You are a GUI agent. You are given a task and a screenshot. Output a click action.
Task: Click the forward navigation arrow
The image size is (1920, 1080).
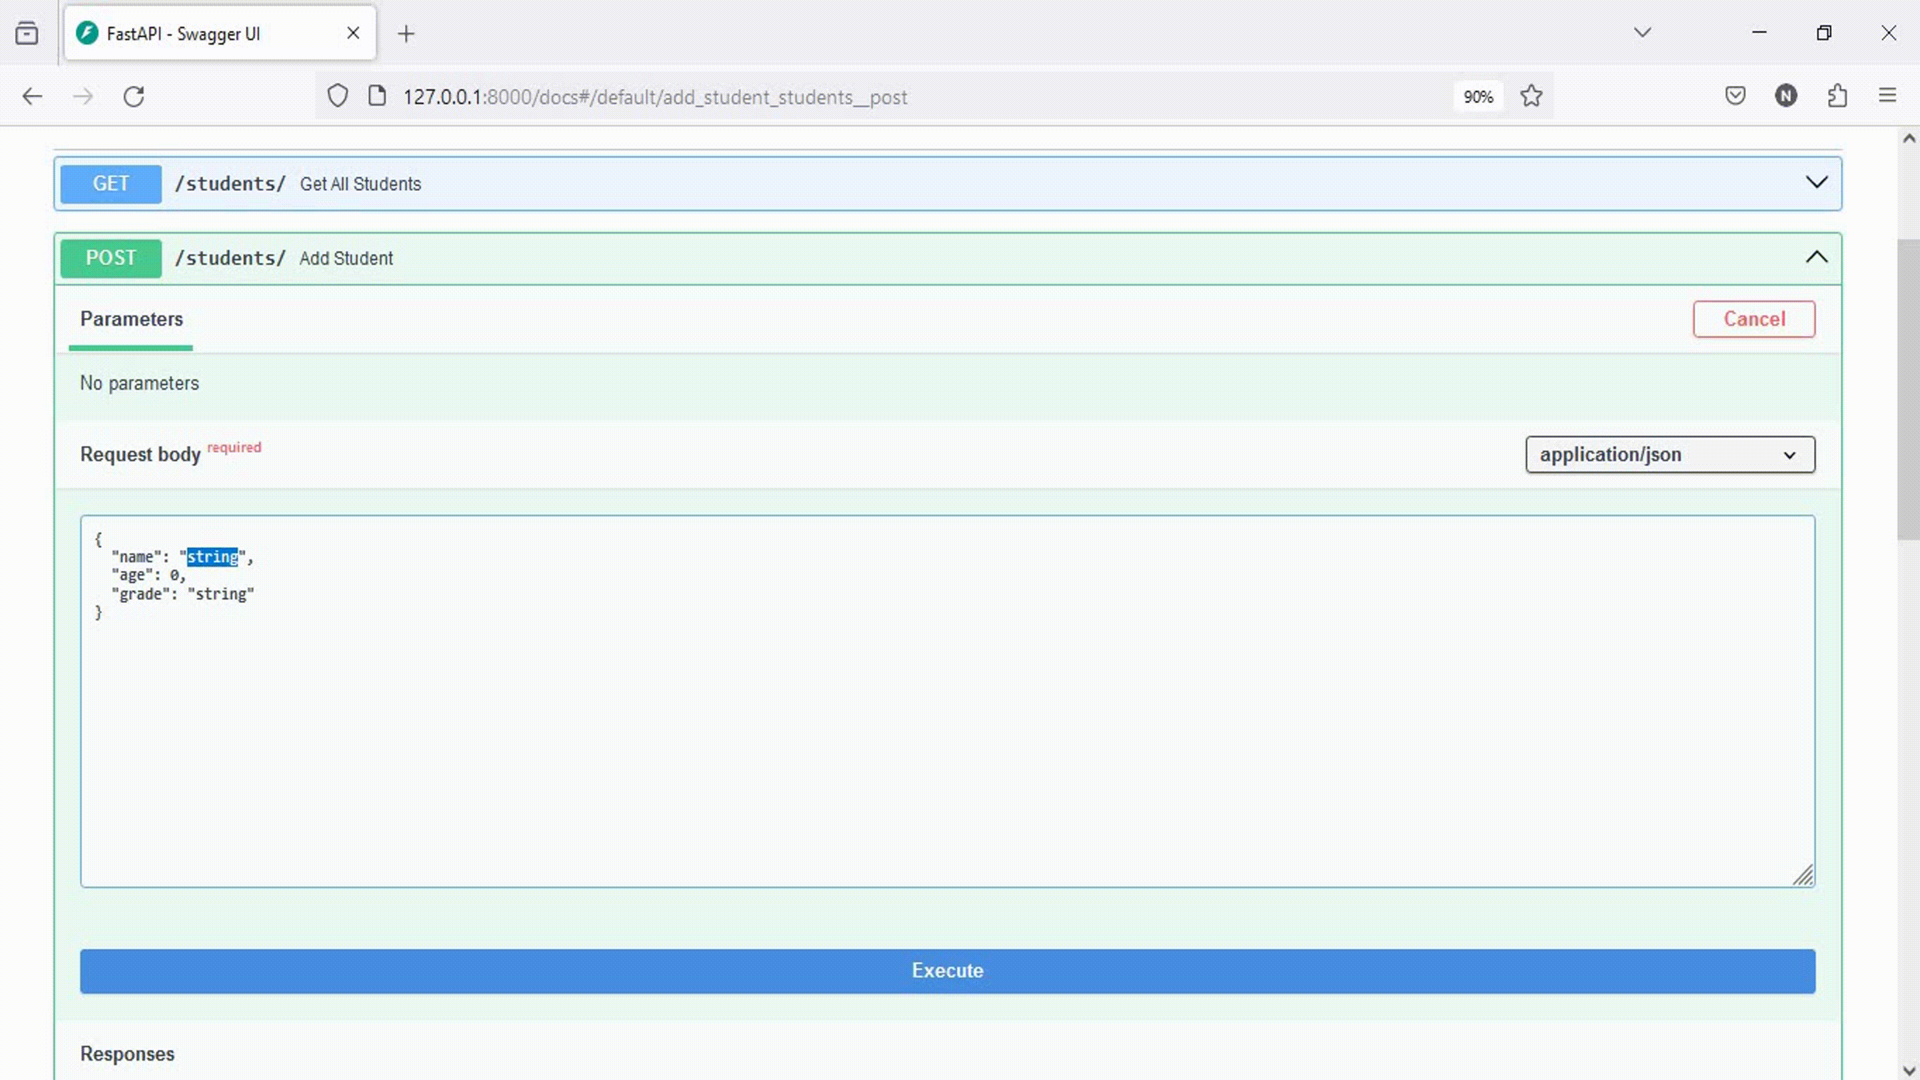pyautogui.click(x=82, y=96)
